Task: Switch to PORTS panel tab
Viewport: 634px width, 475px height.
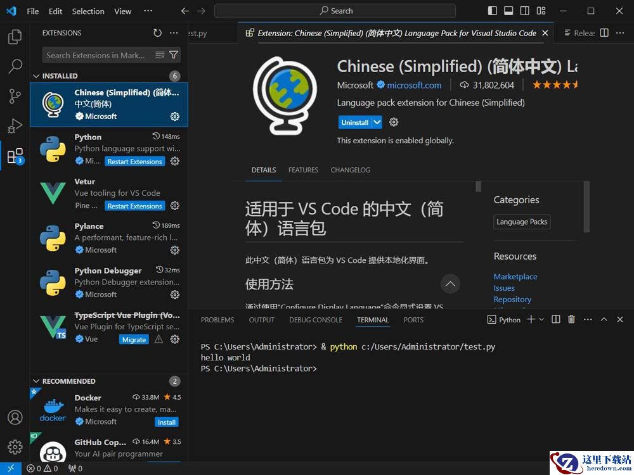Action: (x=413, y=320)
